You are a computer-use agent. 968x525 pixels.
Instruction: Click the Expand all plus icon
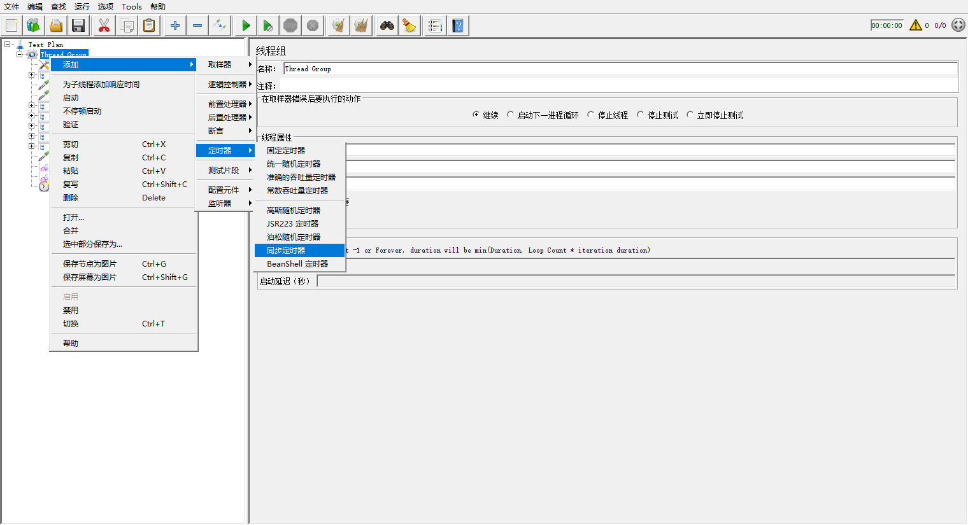pos(174,25)
